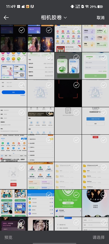Select the FRIENDS poster photo checkbox
Screen dimensions: 109x244
[x=104, y=195]
